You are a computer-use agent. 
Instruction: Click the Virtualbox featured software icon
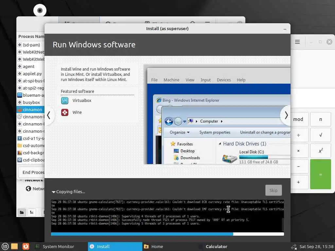[65, 101]
